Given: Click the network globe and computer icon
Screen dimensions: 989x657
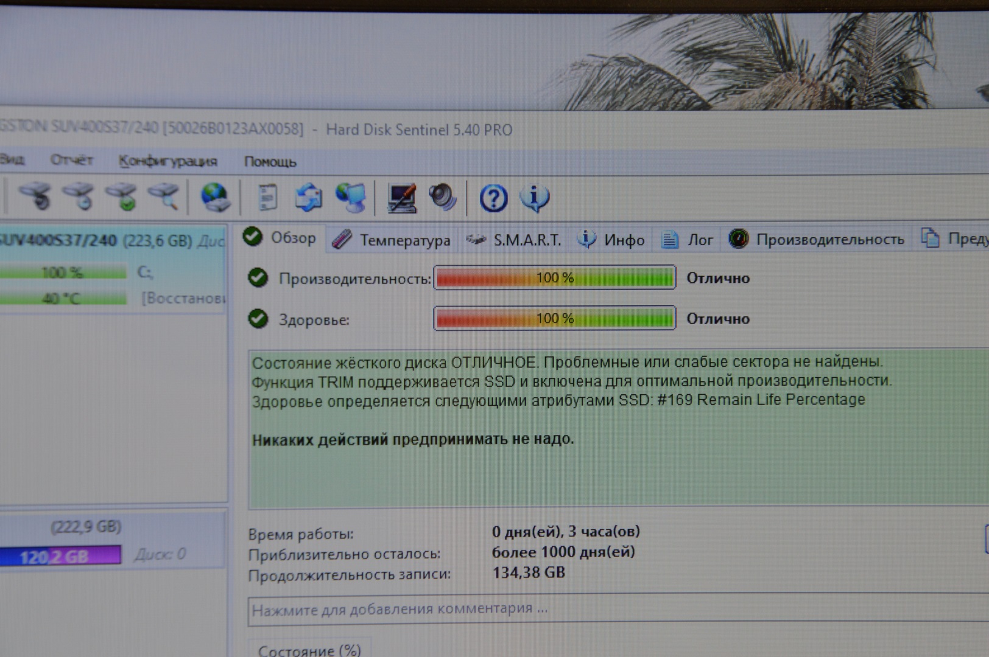Looking at the screenshot, I should (351, 198).
